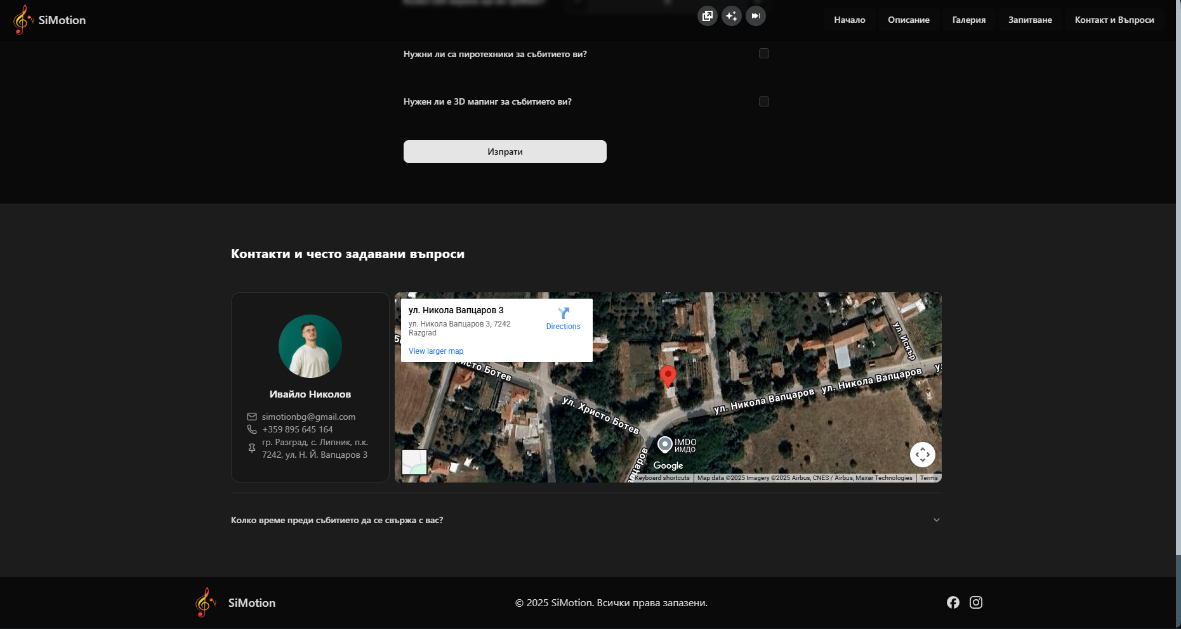Switch map layer using the map-type thumbnail
The image size is (1181, 629).
(x=414, y=462)
